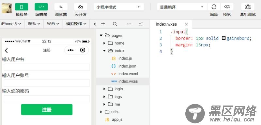Click the margin property in code
Image resolution: width=261 pixels, height=125 pixels.
click(x=183, y=45)
